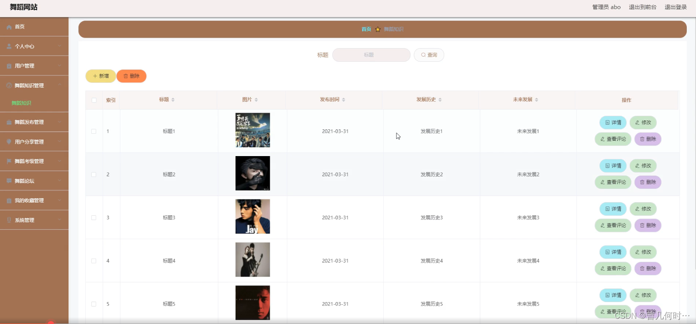Image resolution: width=696 pixels, height=324 pixels.
Task: Open the thumbnail image in row 标题1
Action: (x=253, y=130)
